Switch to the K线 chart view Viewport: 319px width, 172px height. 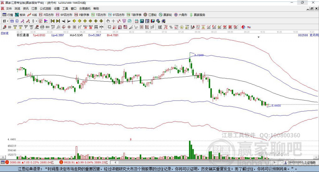(32, 15)
